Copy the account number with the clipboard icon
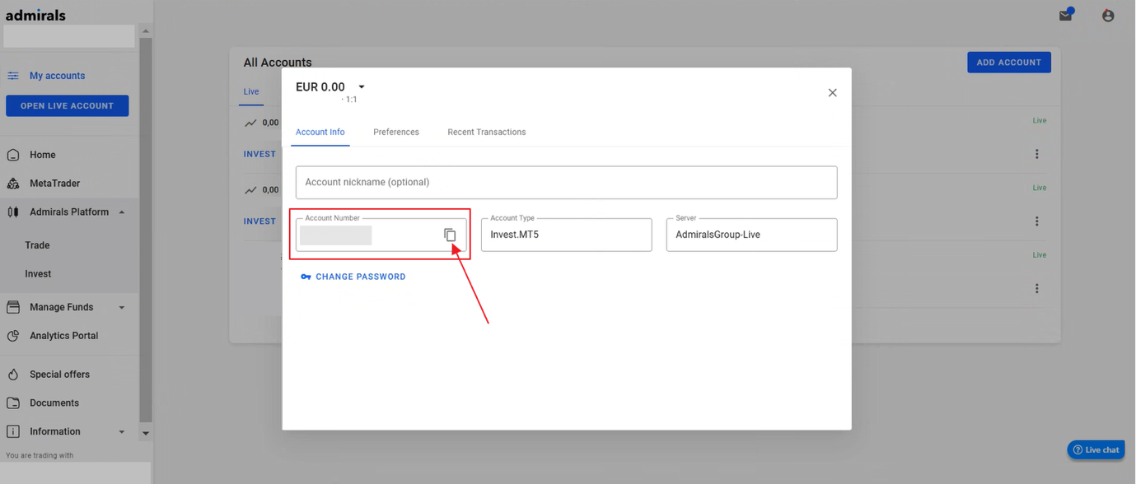 point(450,235)
